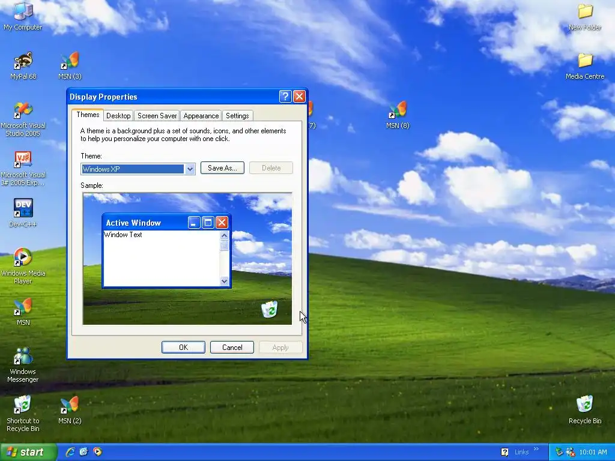Click the Links toolbar label on taskbar
Viewport: 615px width, 461px height.
pyautogui.click(x=522, y=452)
